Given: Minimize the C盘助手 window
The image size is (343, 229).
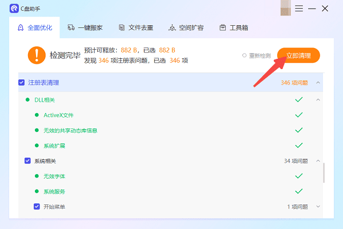Looking at the screenshot, I should pyautogui.click(x=312, y=9).
